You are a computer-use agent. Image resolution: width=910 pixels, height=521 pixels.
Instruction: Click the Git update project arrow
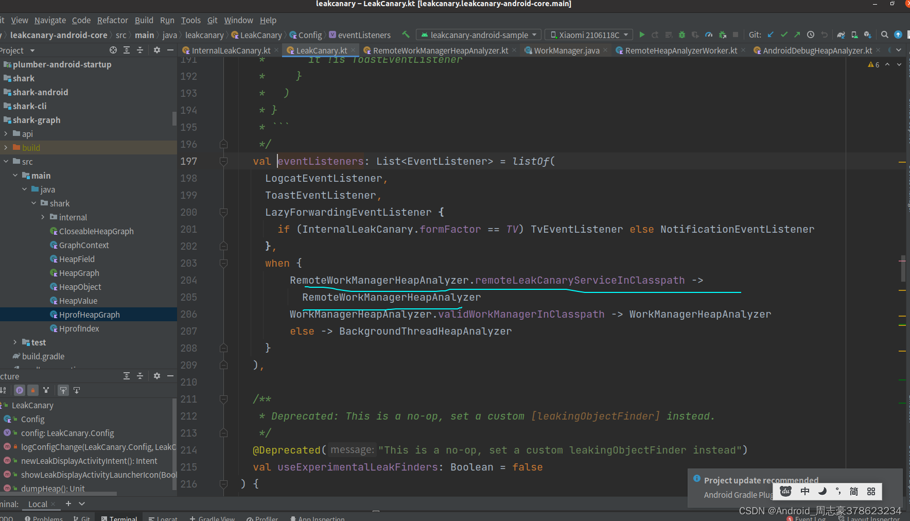click(771, 35)
